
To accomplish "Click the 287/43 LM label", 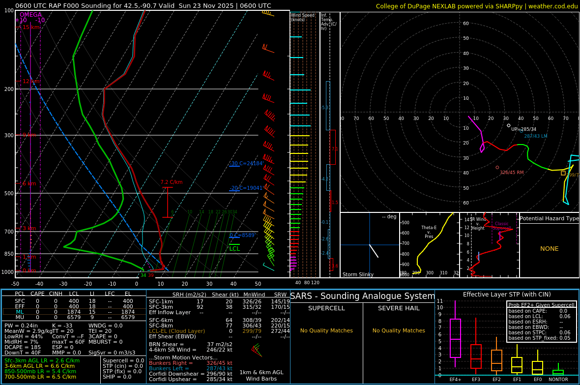I will point(536,136).
